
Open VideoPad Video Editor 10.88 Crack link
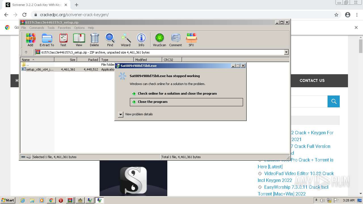coord(296,177)
